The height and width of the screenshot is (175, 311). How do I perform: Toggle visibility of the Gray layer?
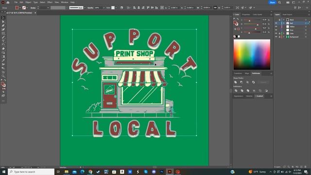[276, 30]
